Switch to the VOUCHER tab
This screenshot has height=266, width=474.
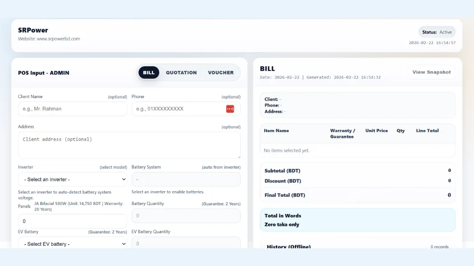click(221, 73)
